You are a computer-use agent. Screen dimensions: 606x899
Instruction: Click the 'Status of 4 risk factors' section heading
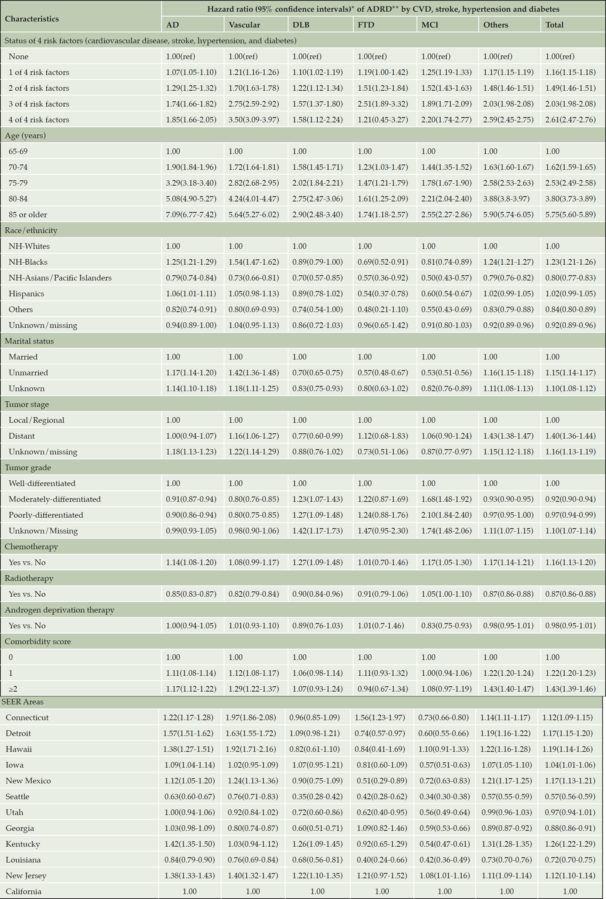150,41
